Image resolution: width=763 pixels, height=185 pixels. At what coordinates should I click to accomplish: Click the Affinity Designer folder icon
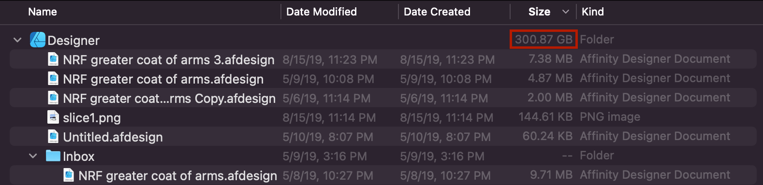[38, 40]
